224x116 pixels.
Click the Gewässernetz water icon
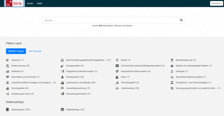click(x=62, y=77)
